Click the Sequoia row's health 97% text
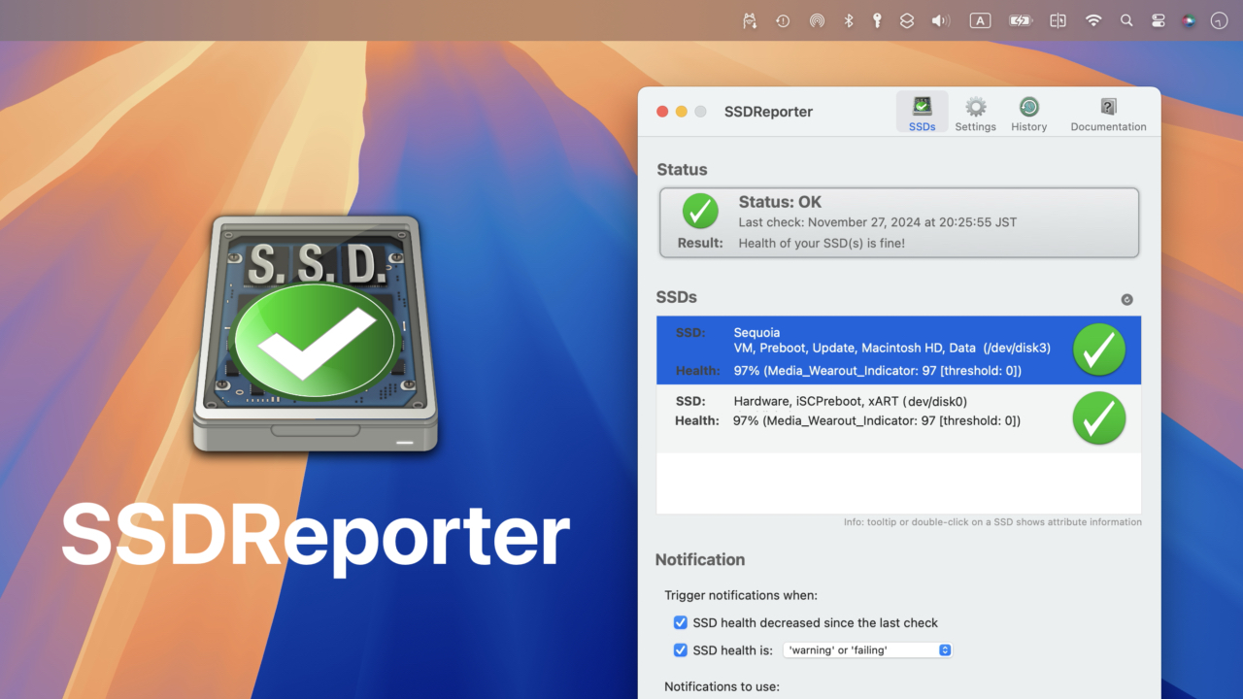The image size is (1243, 699). click(877, 371)
